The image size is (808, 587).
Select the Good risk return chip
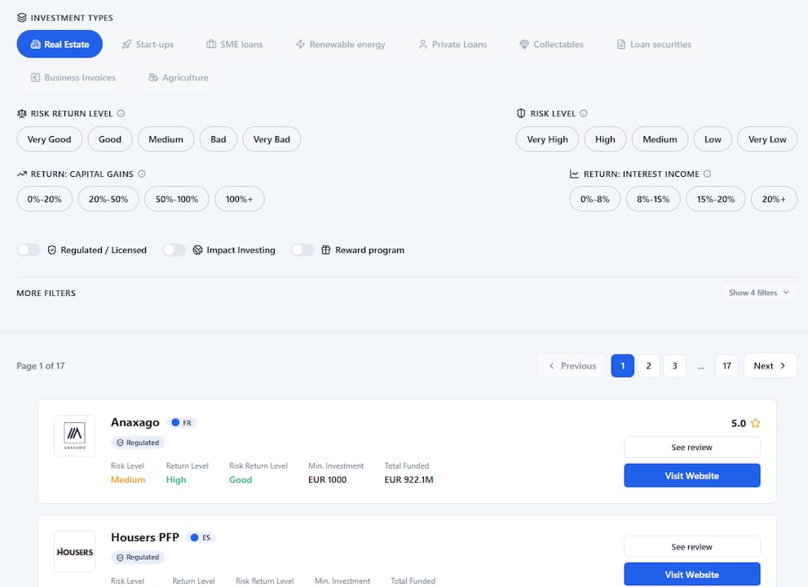tap(110, 139)
